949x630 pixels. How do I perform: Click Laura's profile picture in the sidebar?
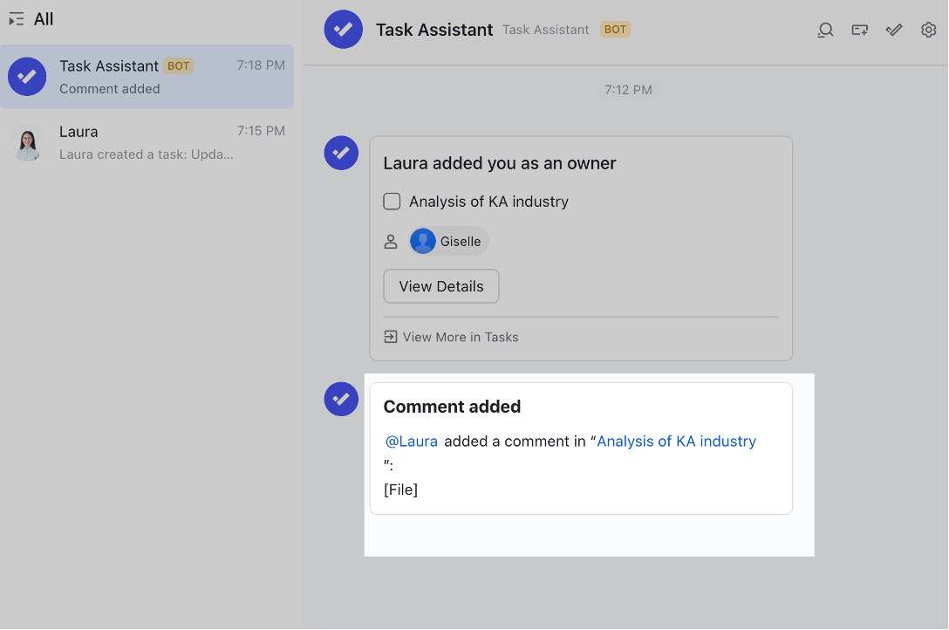(27, 141)
